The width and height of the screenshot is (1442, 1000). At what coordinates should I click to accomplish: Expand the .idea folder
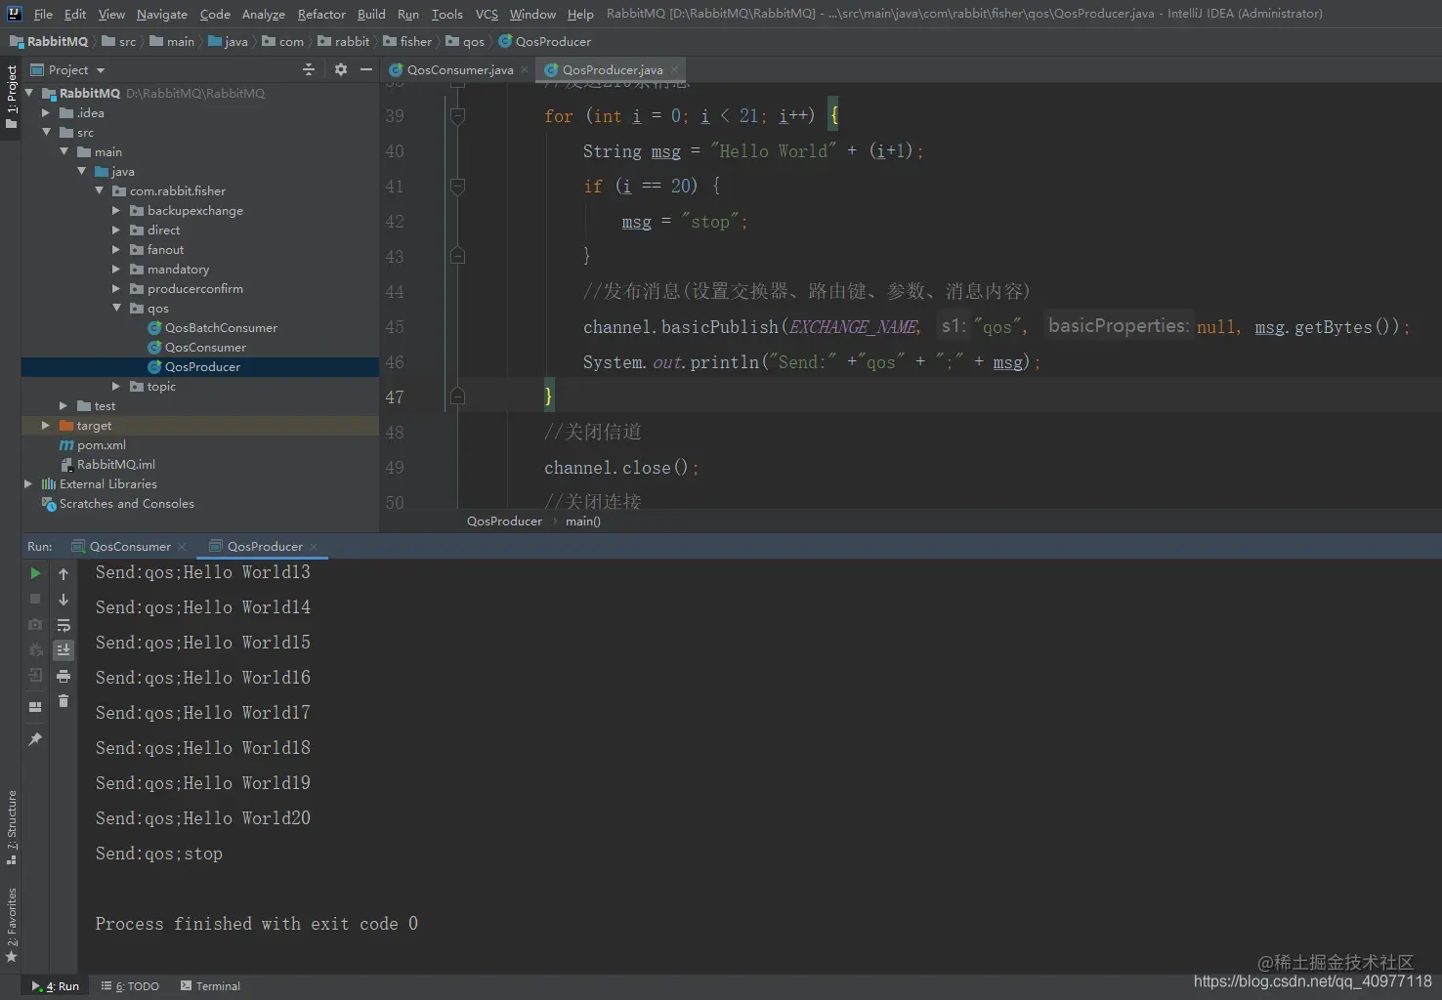point(46,112)
